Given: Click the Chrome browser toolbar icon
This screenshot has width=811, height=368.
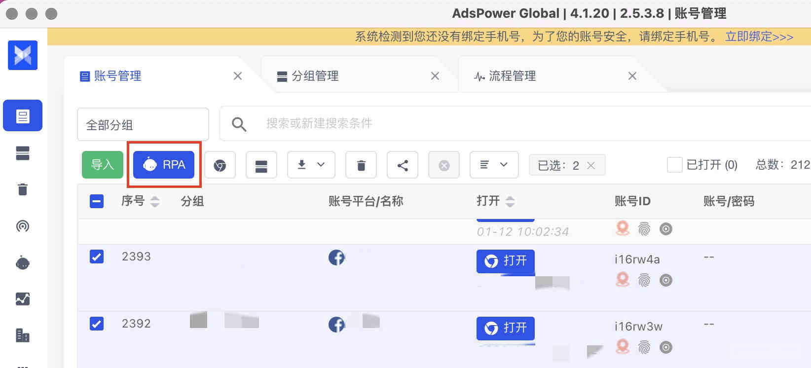Looking at the screenshot, I should pyautogui.click(x=220, y=165).
